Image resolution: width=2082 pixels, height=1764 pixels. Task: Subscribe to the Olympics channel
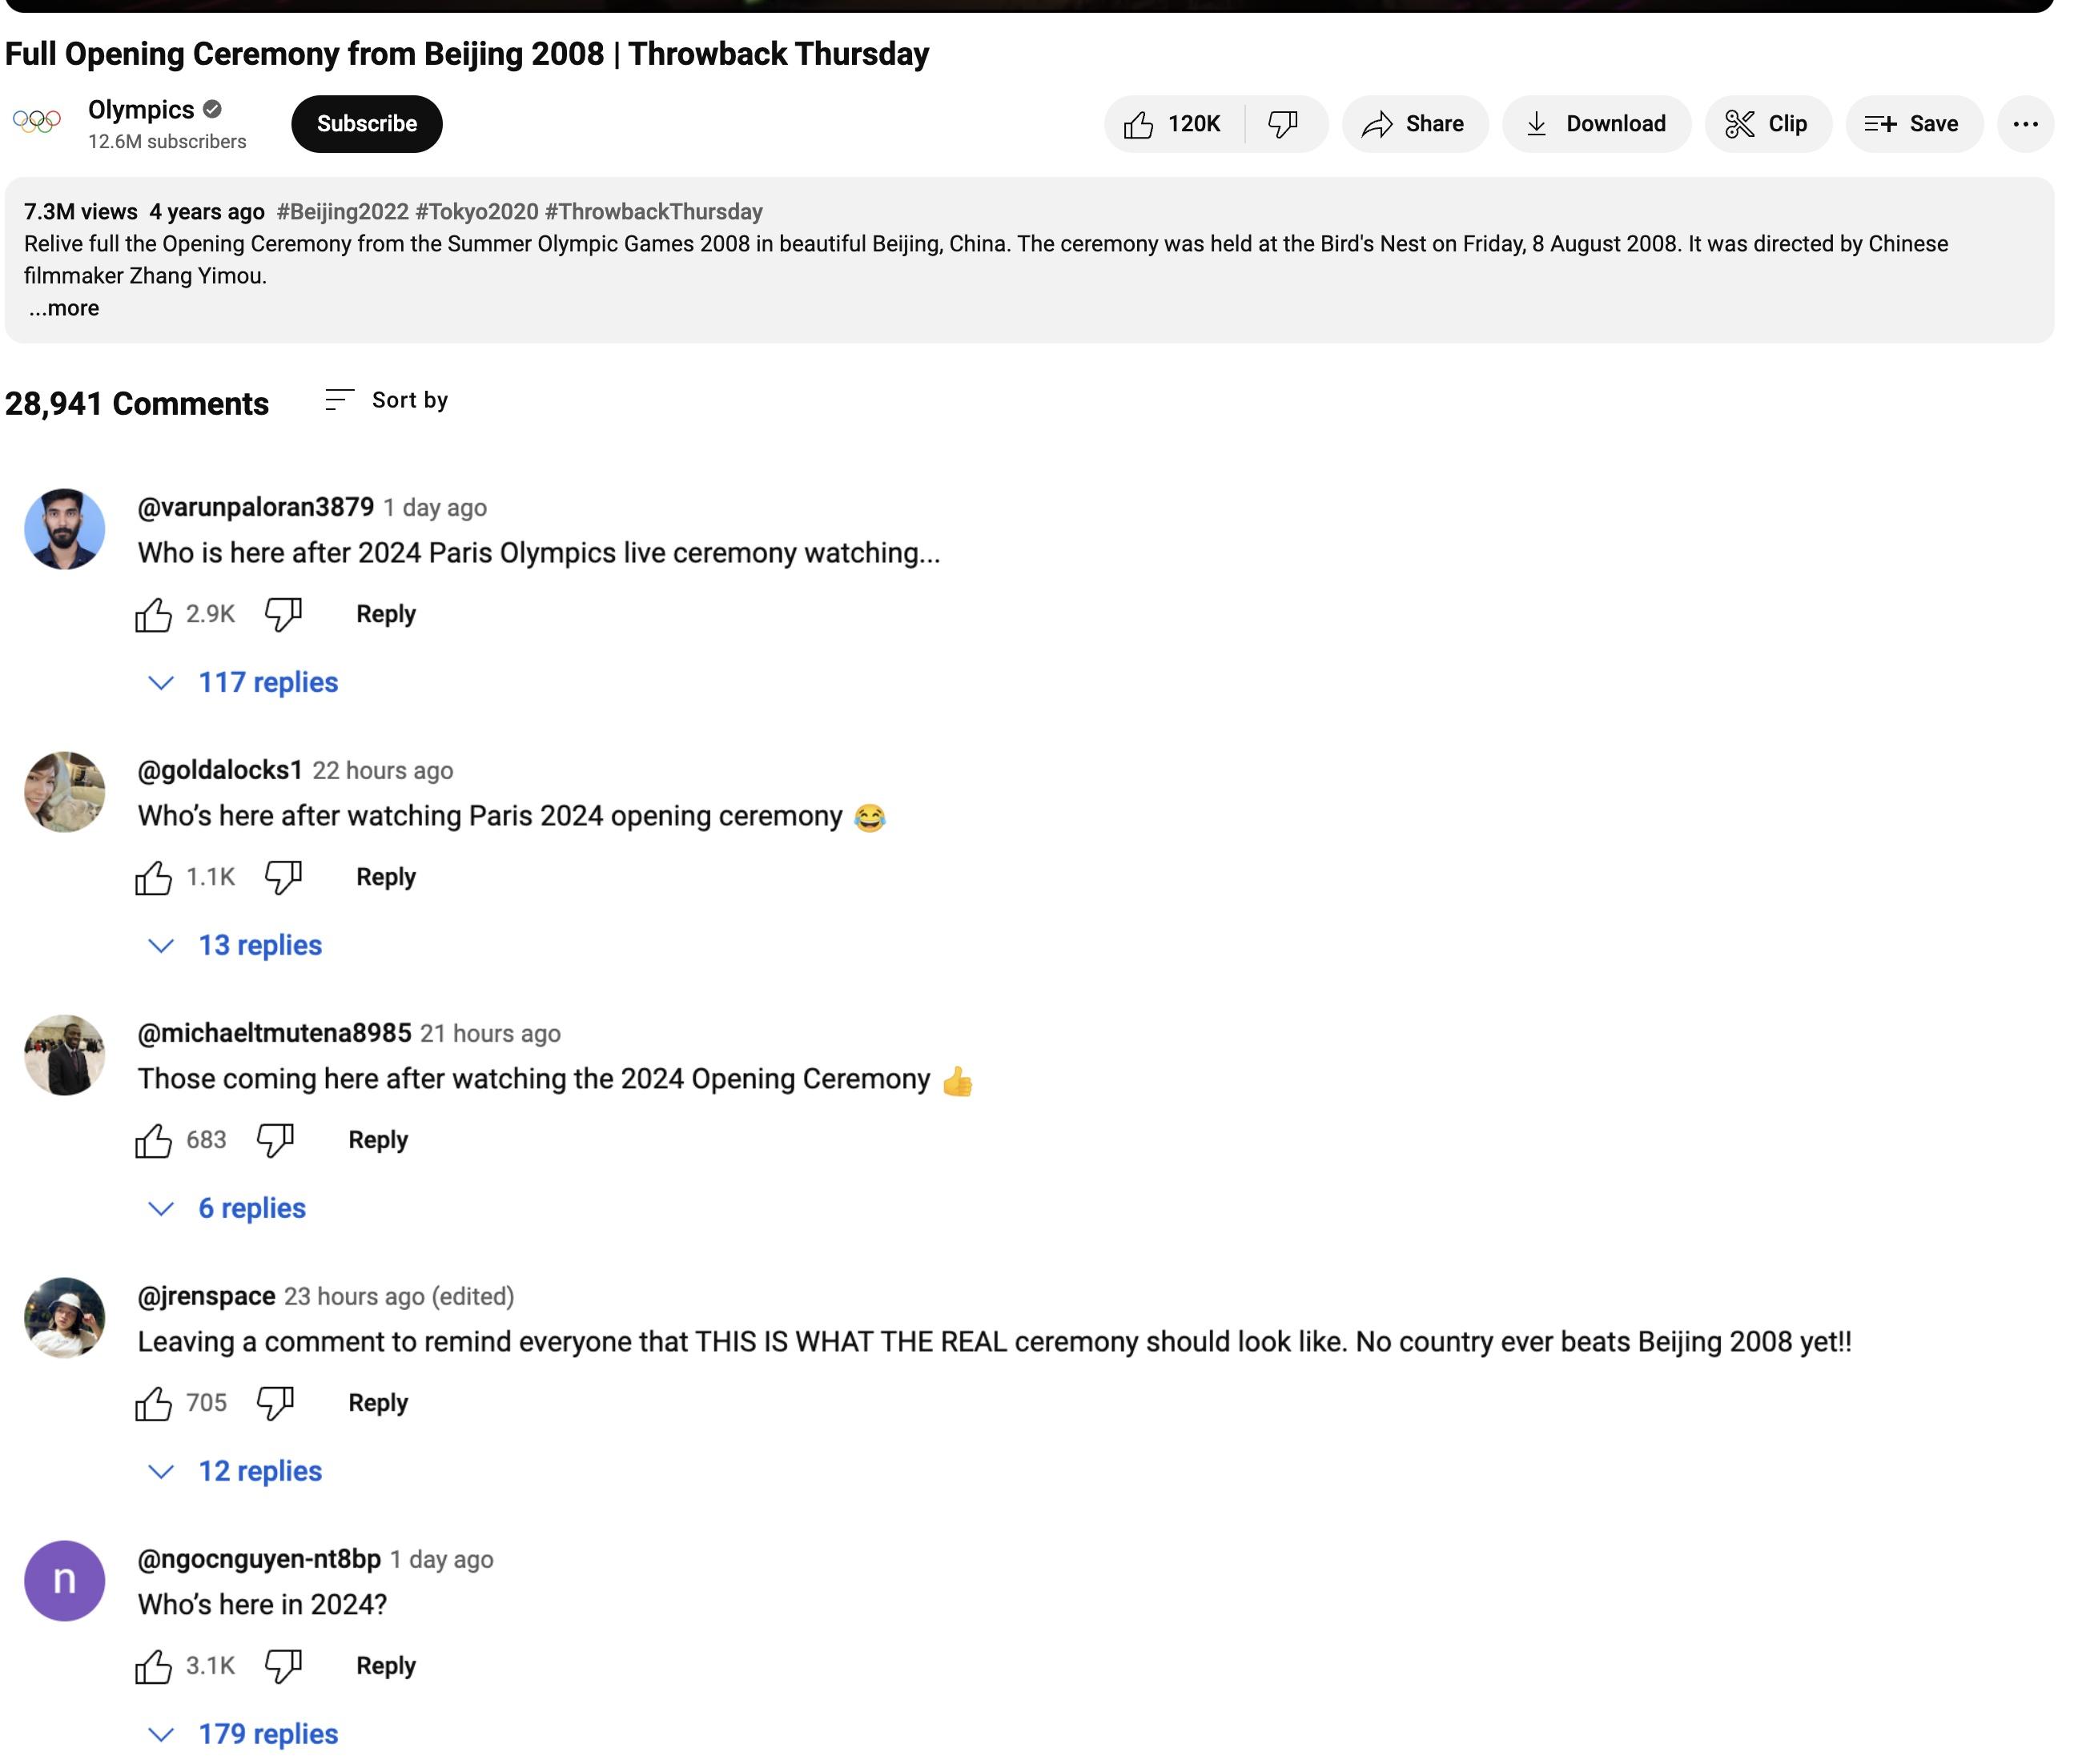pyautogui.click(x=367, y=124)
